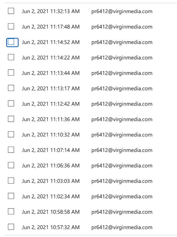Select the 10:58:58 AM row checkbox
The width and height of the screenshot is (177, 237).
point(11,211)
